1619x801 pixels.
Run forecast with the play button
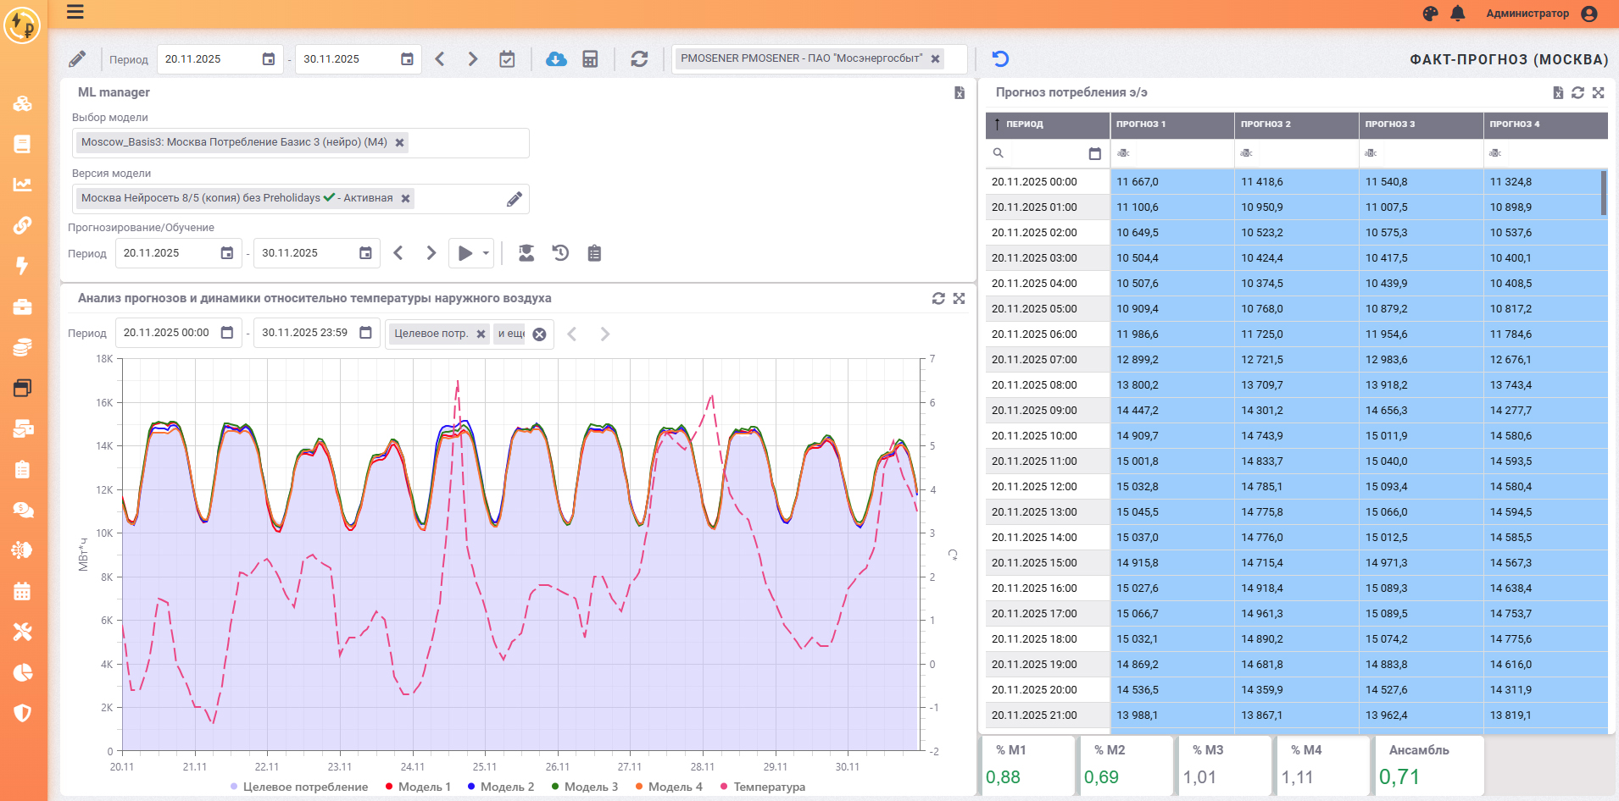point(465,252)
